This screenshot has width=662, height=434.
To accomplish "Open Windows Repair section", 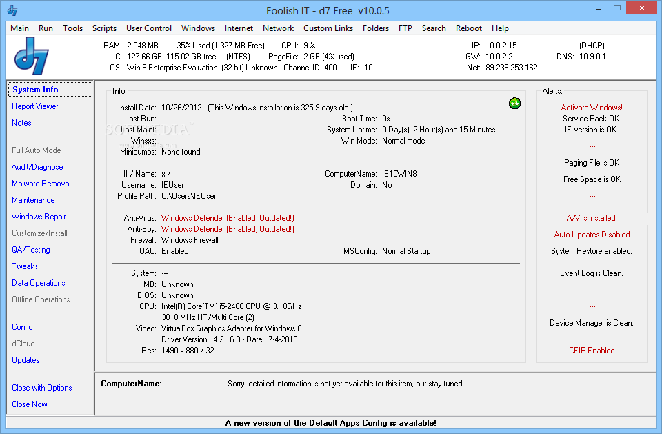I will 39,217.
